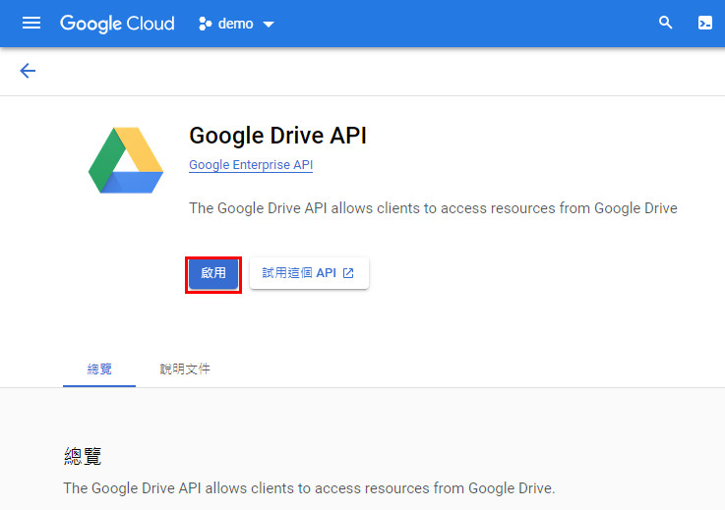The image size is (725, 510).
Task: Click the external-link icon beside 試用這個 API
Action: [348, 273]
